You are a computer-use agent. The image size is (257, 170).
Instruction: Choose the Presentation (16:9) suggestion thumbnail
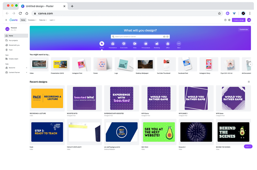pos(60,64)
